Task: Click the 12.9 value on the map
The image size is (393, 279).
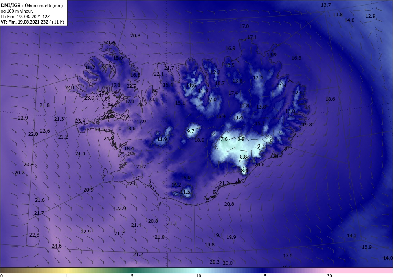Action: 370,16
